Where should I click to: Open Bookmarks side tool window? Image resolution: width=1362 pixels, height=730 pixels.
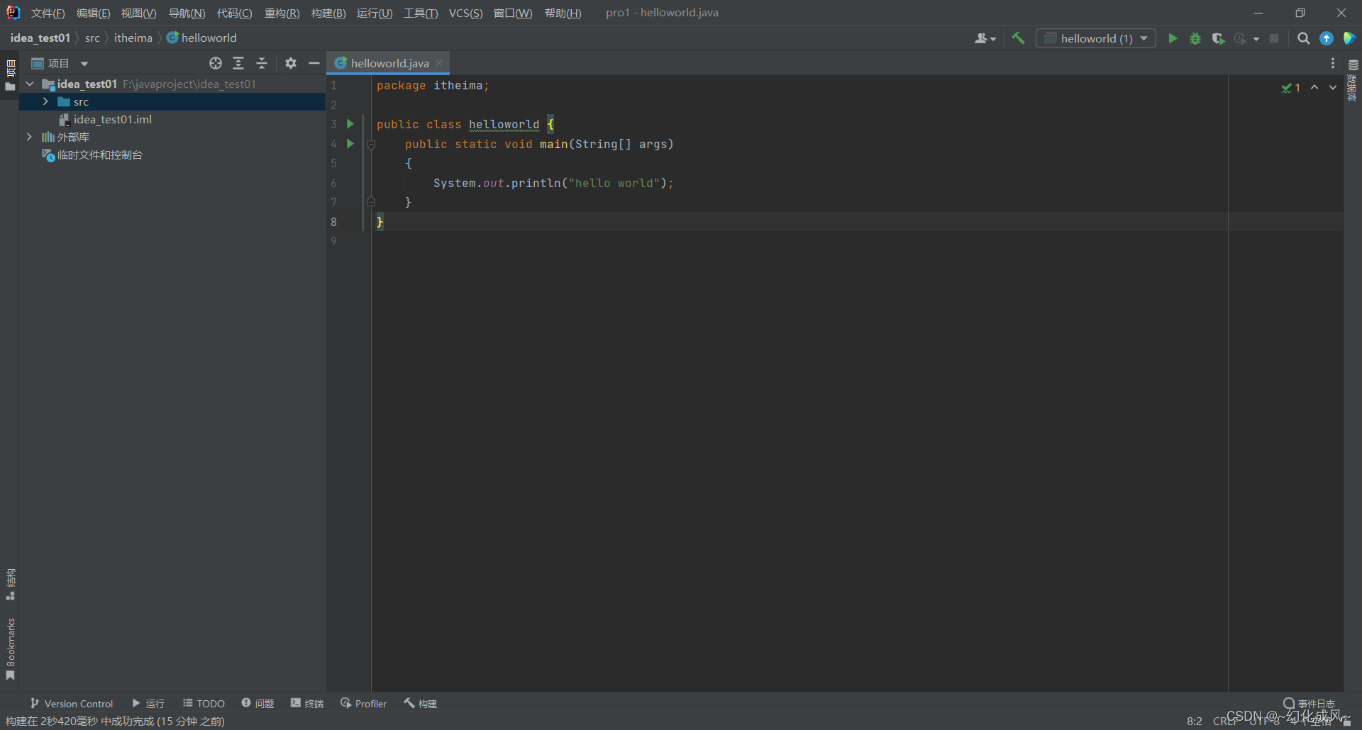point(10,649)
